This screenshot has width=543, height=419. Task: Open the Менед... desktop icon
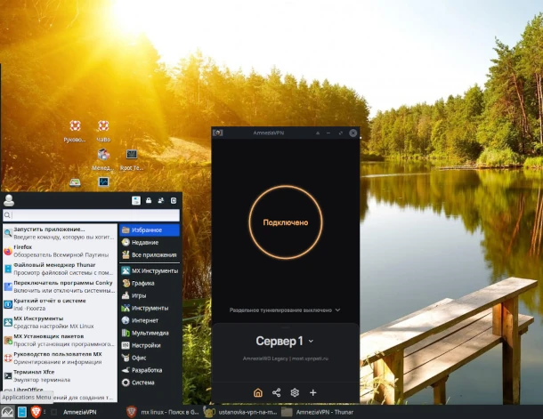click(x=103, y=159)
